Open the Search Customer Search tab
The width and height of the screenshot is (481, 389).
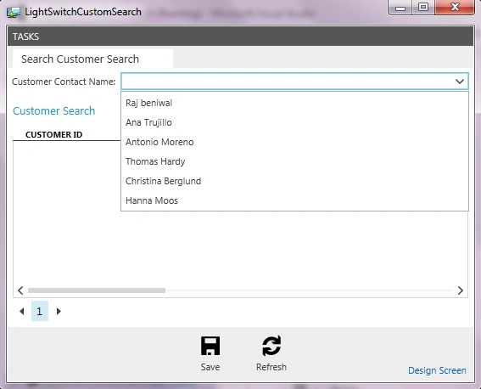[92, 59]
